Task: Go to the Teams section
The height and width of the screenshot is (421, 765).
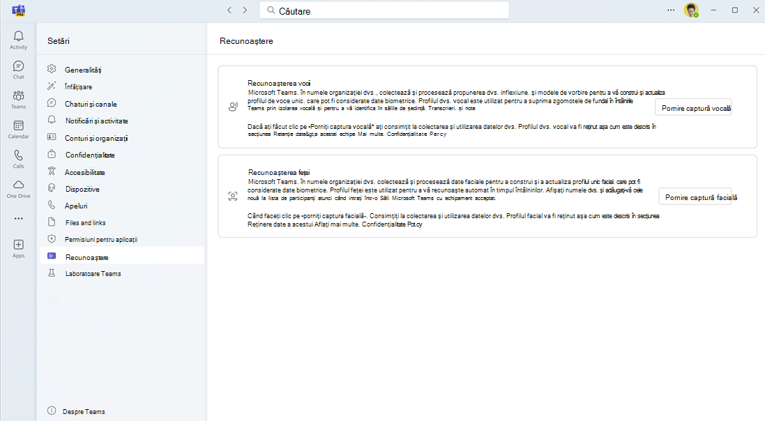Action: 19,100
